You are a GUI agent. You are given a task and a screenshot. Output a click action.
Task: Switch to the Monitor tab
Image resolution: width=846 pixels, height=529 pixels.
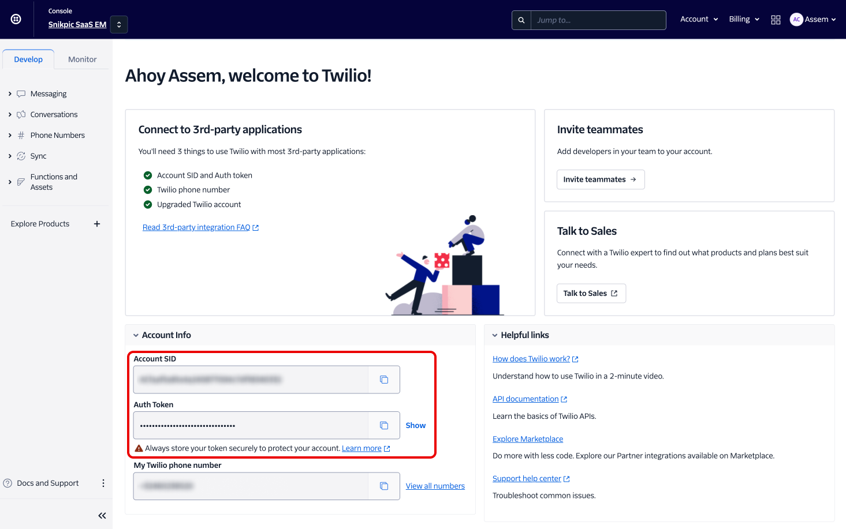(x=81, y=59)
